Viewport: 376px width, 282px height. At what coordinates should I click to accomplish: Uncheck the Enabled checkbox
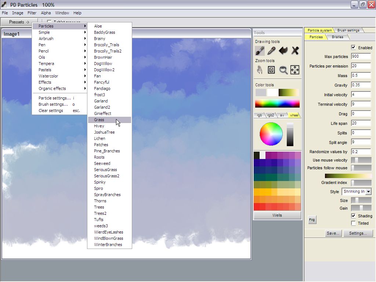click(x=353, y=47)
